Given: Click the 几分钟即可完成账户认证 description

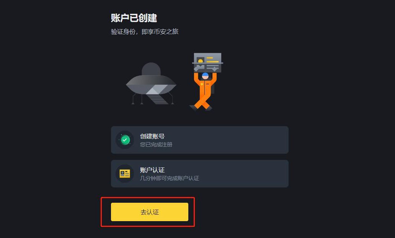Looking at the screenshot, I should click(x=170, y=178).
